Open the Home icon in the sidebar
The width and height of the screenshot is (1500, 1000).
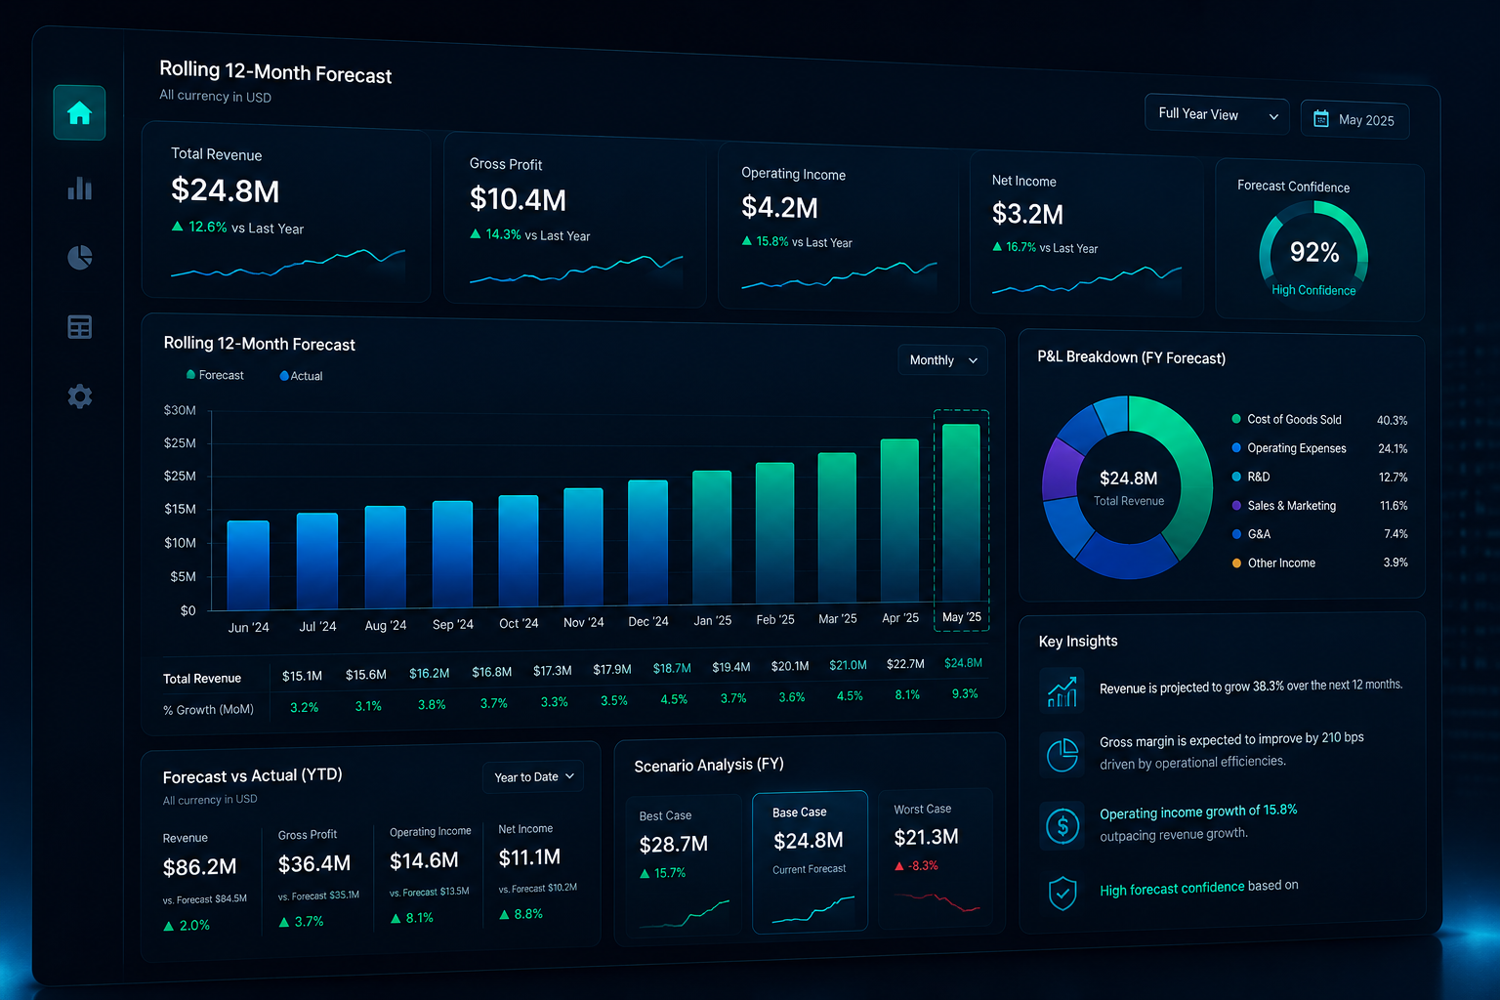click(x=79, y=113)
